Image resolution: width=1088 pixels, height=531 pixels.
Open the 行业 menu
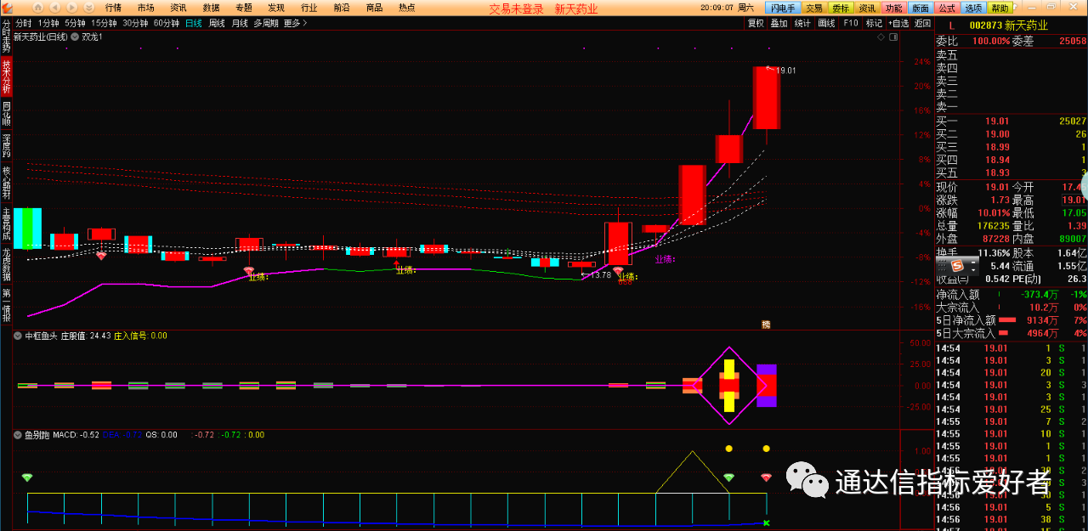pos(309,8)
